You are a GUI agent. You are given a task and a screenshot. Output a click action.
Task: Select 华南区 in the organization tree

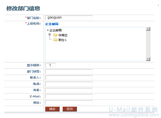pyautogui.click(x=63, y=35)
